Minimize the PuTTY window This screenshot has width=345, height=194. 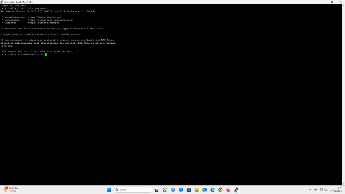[324, 2]
